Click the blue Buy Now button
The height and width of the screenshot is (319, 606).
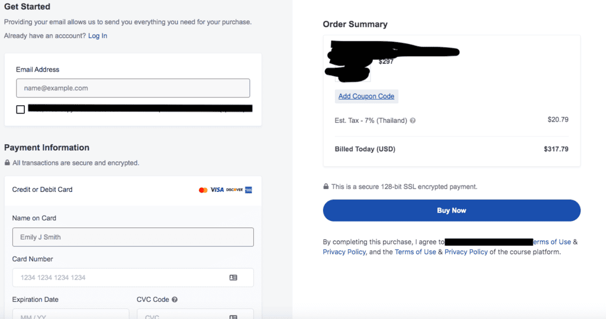tap(452, 210)
